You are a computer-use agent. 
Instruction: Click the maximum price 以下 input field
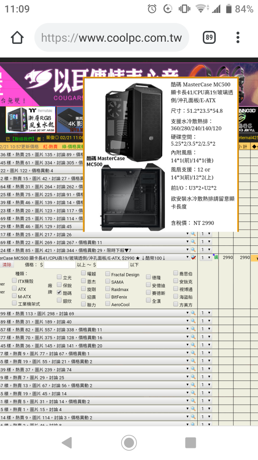click(113, 265)
